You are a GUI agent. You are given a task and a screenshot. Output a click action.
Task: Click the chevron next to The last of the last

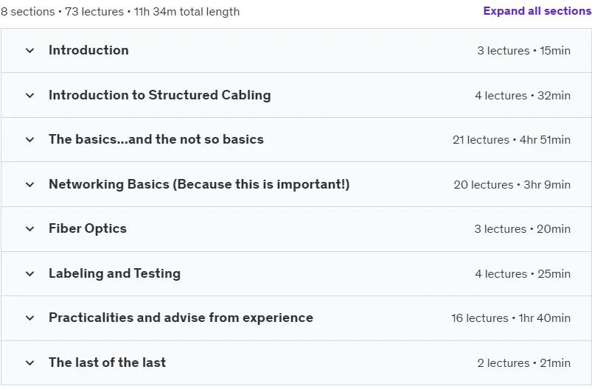tap(29, 363)
